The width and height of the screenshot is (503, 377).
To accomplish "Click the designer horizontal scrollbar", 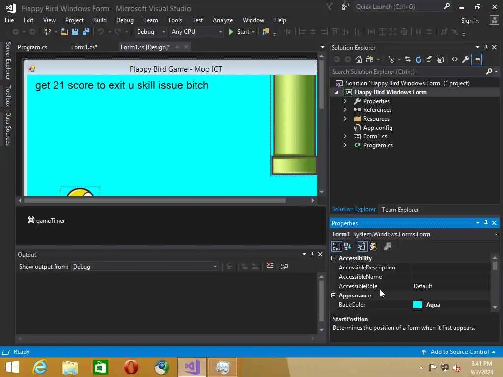I will tap(155, 200).
